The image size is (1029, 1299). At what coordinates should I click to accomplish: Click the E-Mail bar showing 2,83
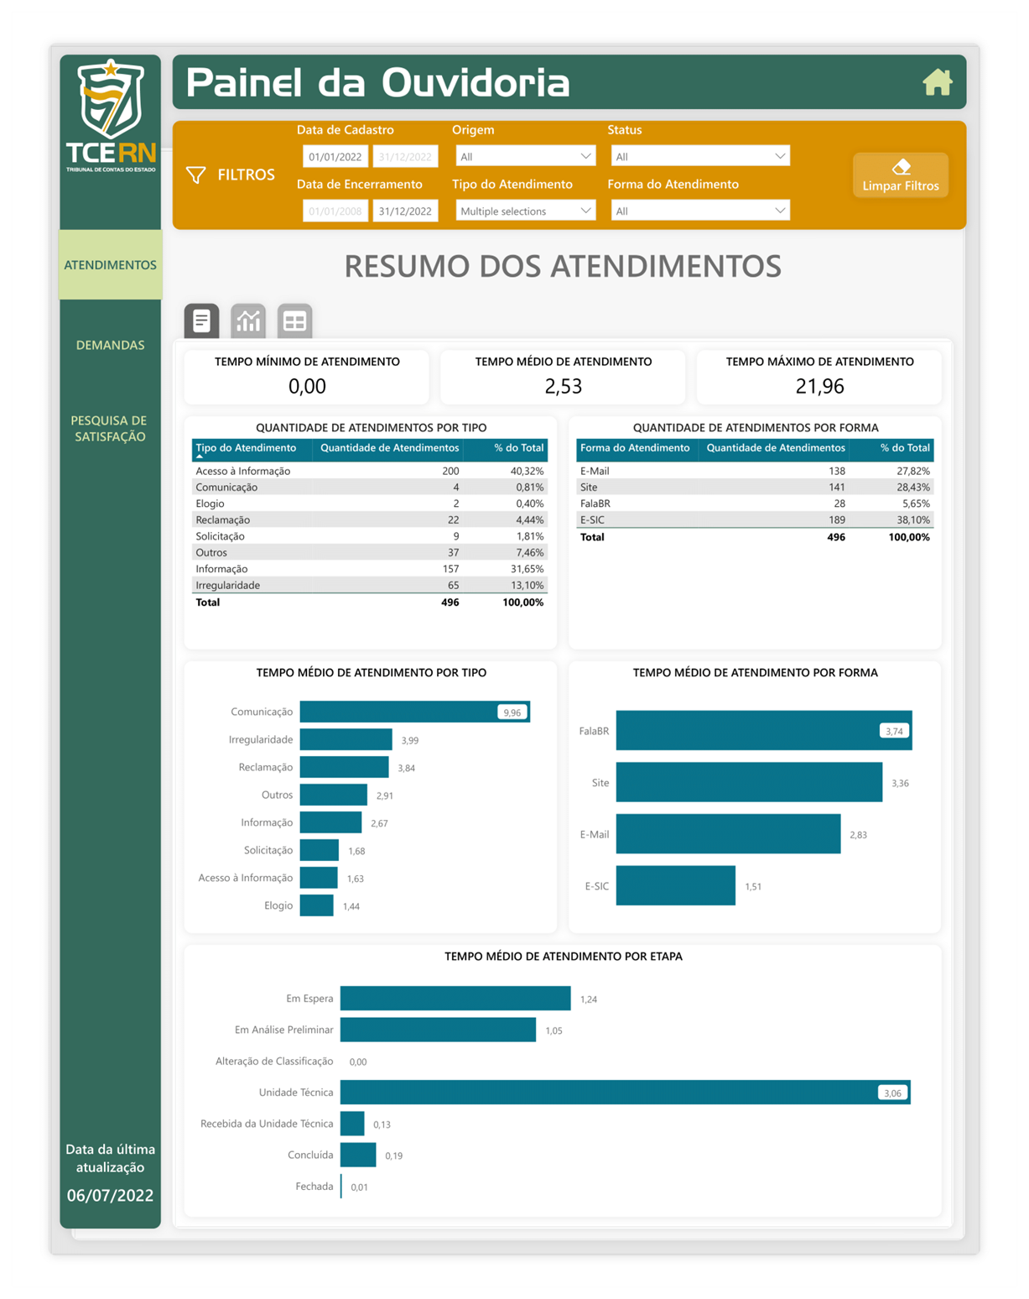pos(729,834)
